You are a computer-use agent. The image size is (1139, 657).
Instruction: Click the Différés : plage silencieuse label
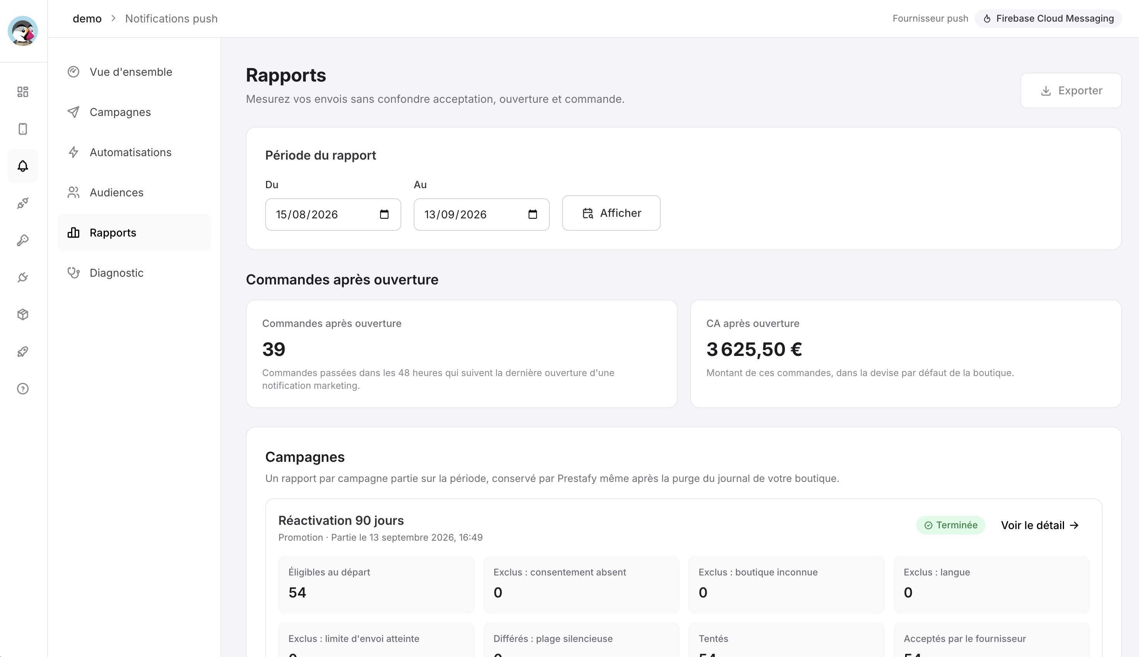[x=553, y=638]
